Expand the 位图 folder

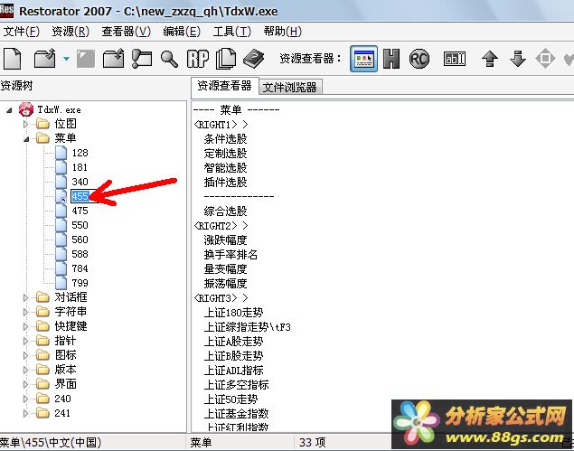point(25,124)
